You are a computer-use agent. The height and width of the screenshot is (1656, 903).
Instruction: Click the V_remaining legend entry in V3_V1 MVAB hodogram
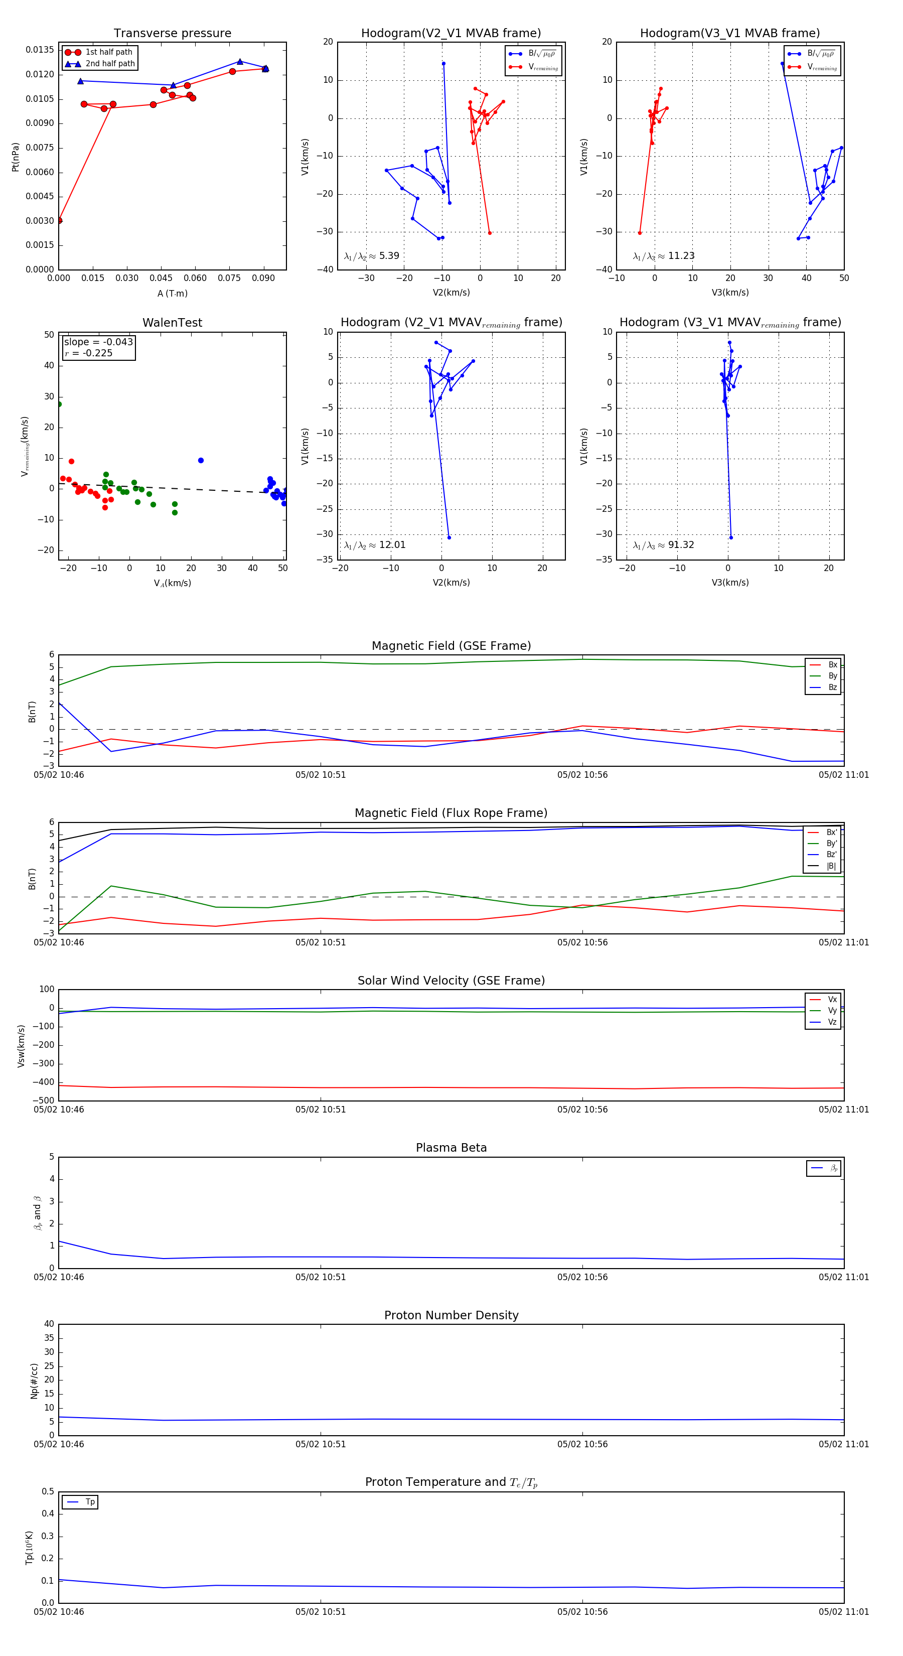(x=812, y=67)
